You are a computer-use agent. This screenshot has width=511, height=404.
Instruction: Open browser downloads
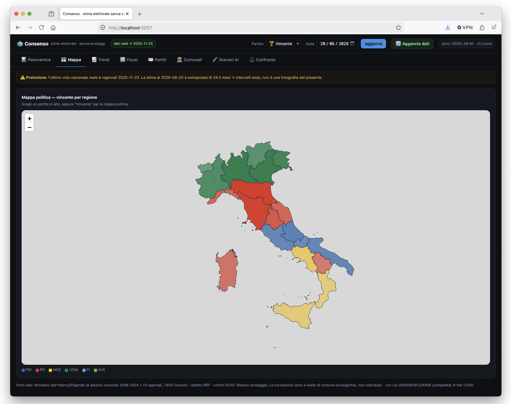pos(448,27)
